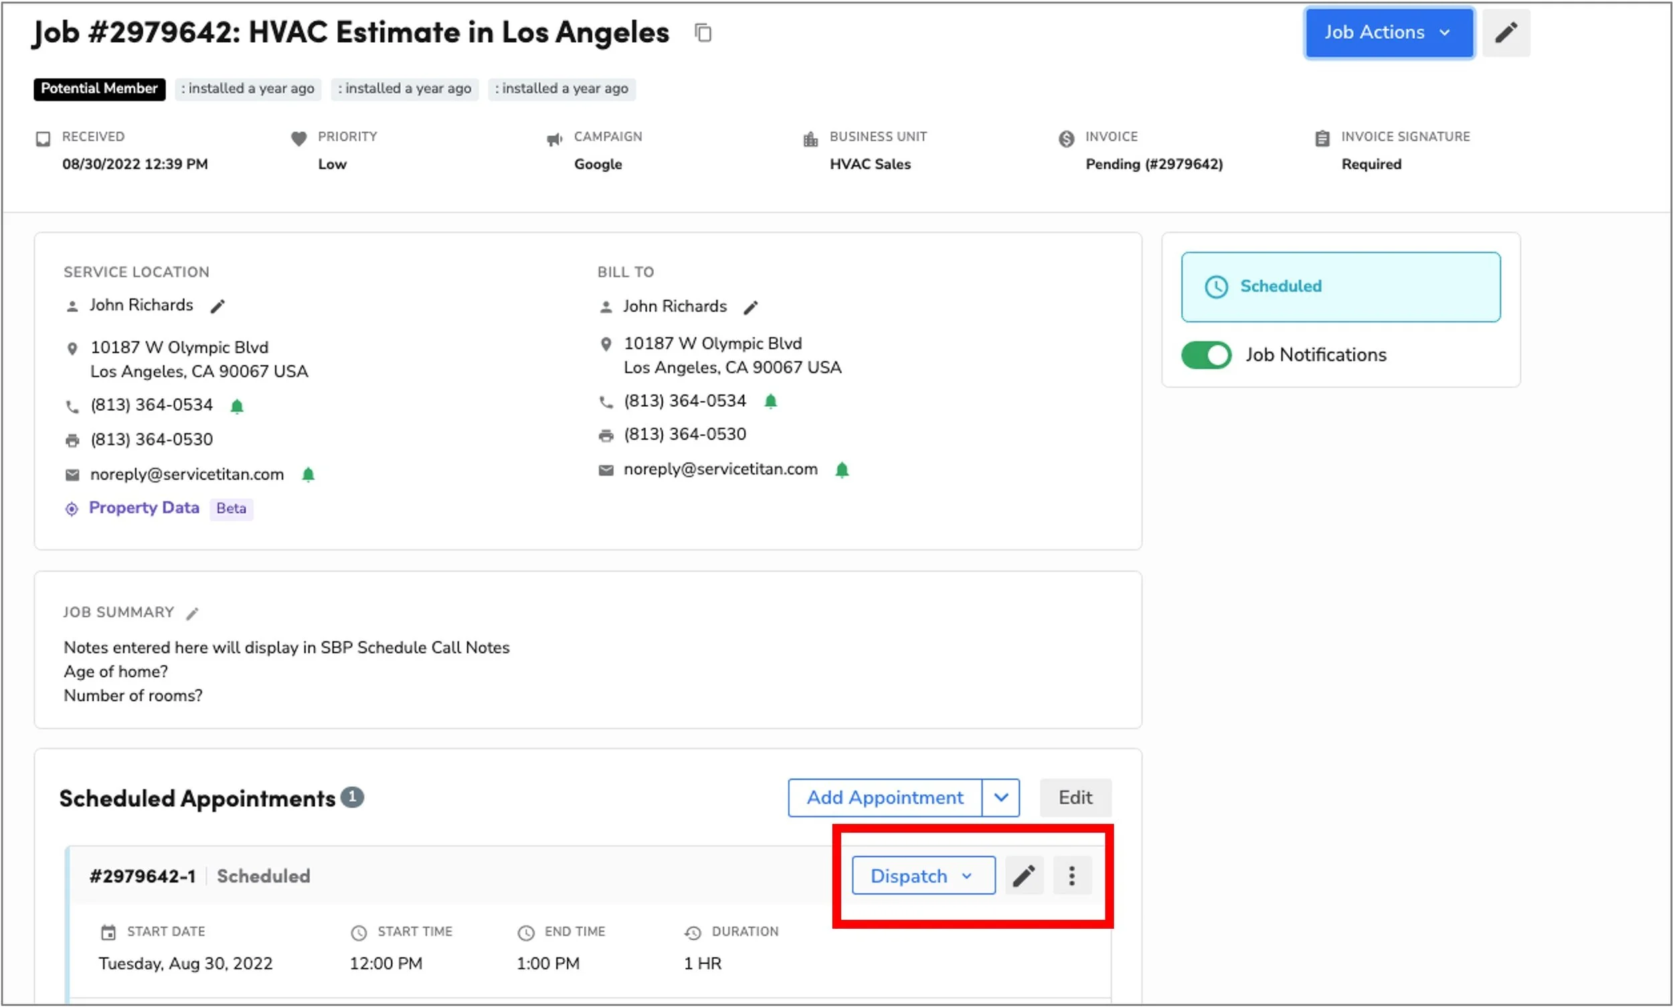Click the Job Summary pencil icon
Image resolution: width=1673 pixels, height=1007 pixels.
point(193,614)
